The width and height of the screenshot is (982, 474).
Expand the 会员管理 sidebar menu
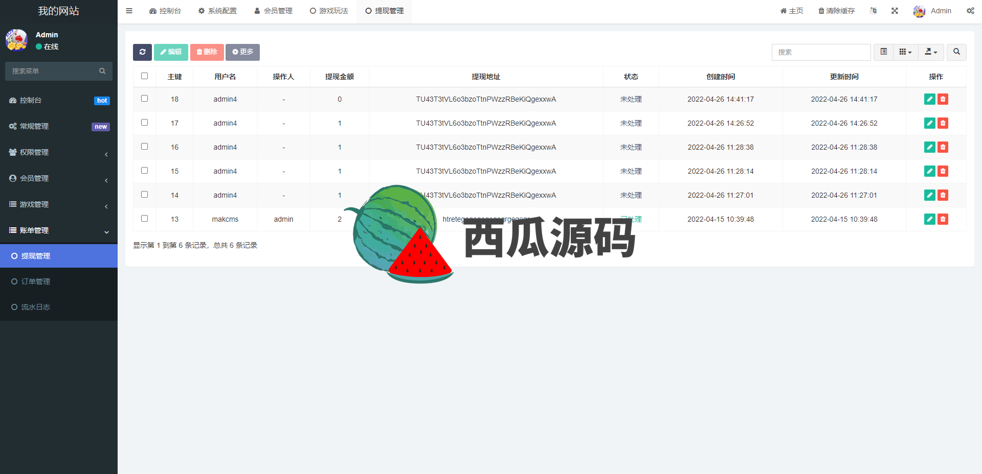click(59, 178)
